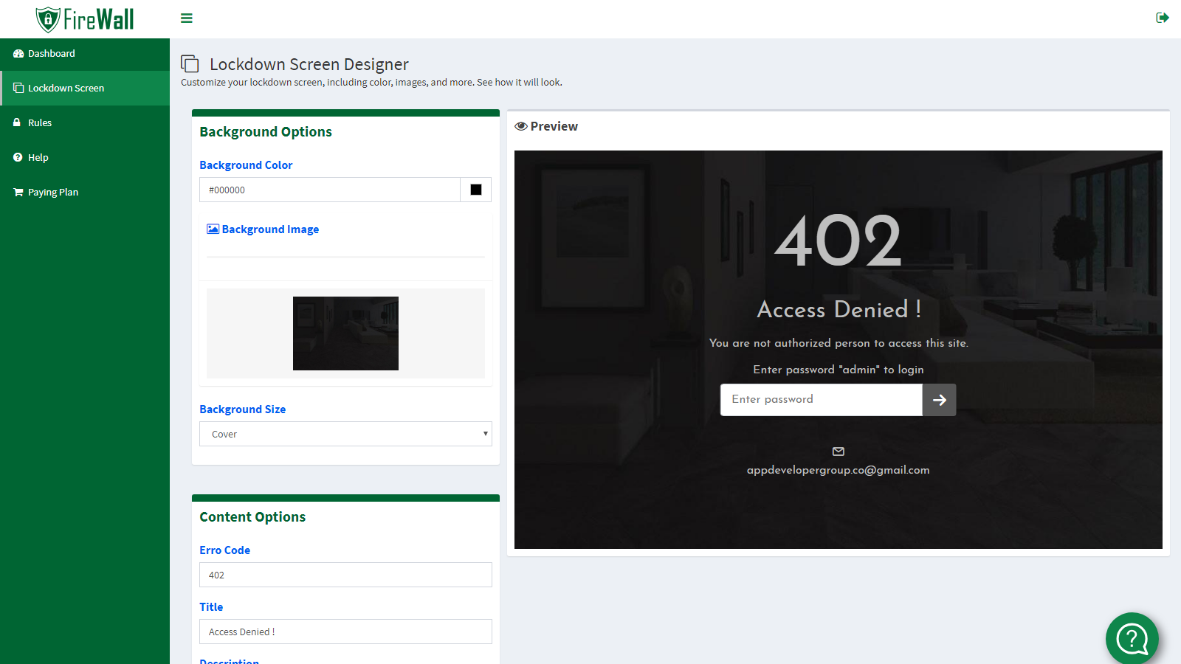Image resolution: width=1181 pixels, height=664 pixels.
Task: Click the FireWall shield logo
Action: click(49, 19)
